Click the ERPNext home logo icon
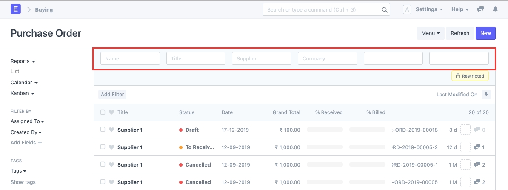The width and height of the screenshot is (508, 190). (x=15, y=9)
